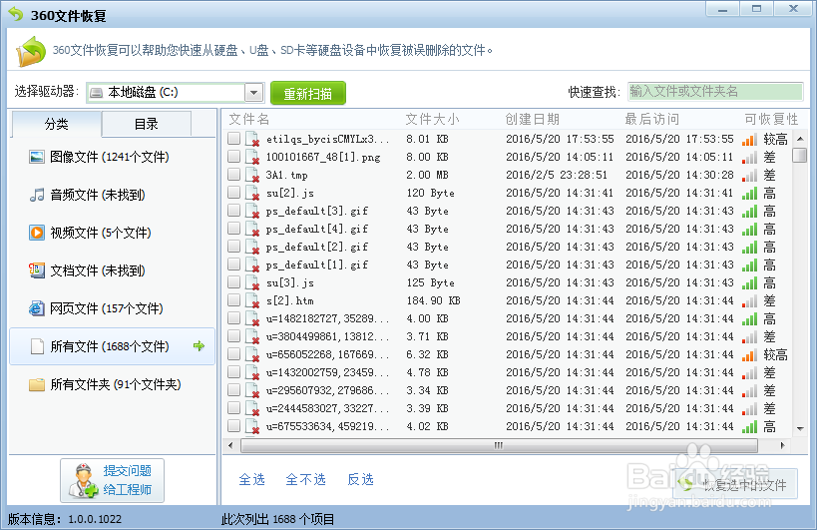Click the 本地磁盘 (C:) drive combo box
Screen dimensions: 817x530
176,93
